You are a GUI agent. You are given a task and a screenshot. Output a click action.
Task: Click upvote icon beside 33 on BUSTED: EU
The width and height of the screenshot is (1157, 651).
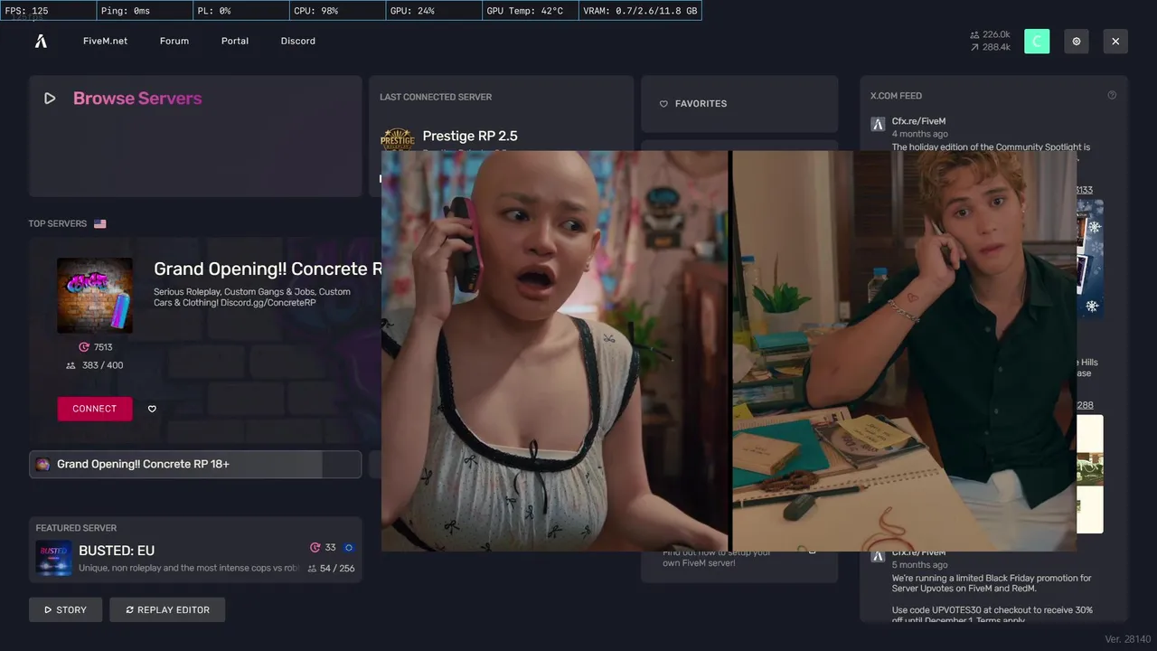[315, 547]
